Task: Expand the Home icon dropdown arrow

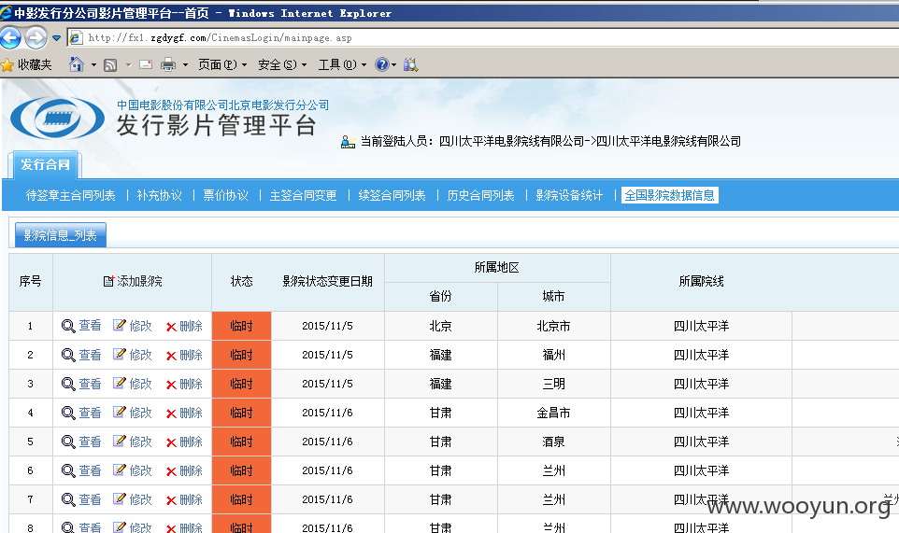Action: (93, 65)
